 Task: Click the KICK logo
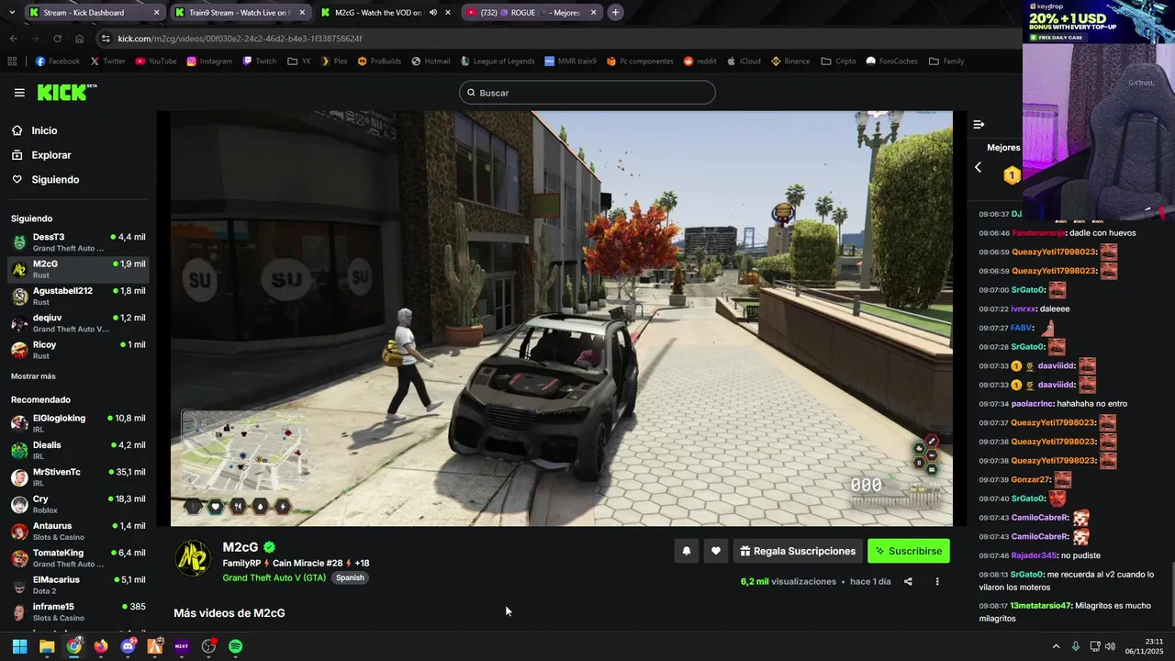pos(66,92)
